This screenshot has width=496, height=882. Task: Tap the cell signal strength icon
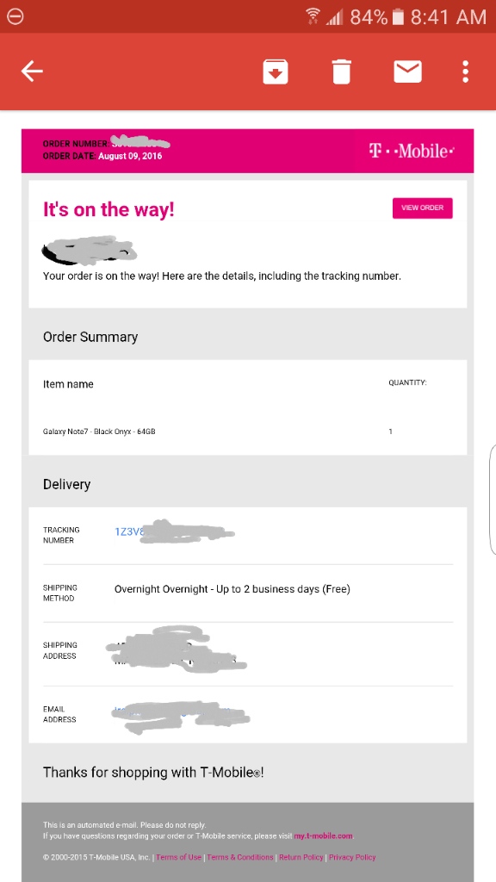click(335, 17)
